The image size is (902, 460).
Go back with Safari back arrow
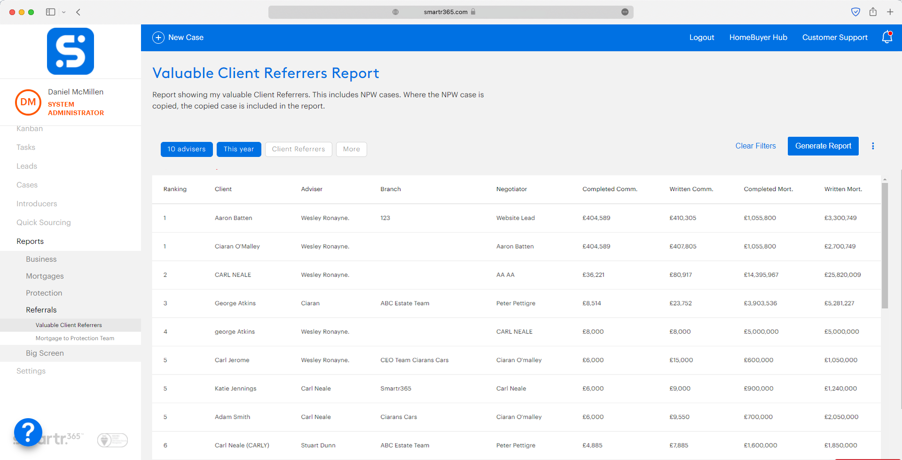click(78, 12)
